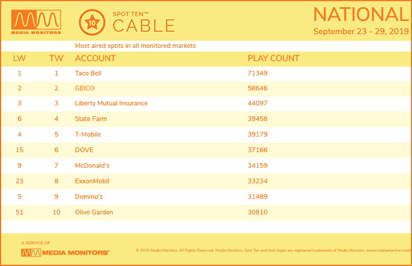Click the CABLE title text
Viewport: 412px width, 266px height.
tap(144, 26)
